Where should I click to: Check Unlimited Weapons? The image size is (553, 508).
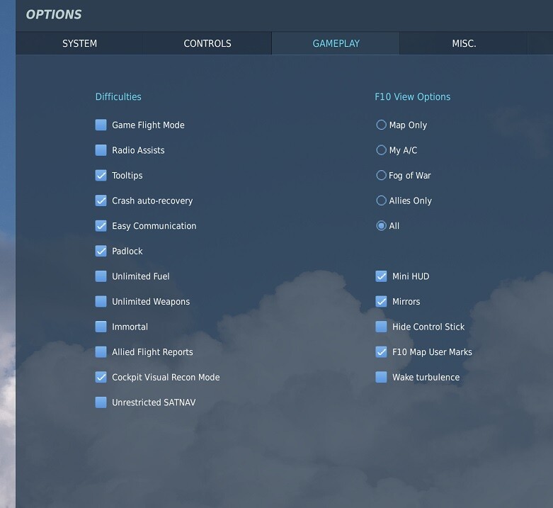(x=101, y=301)
